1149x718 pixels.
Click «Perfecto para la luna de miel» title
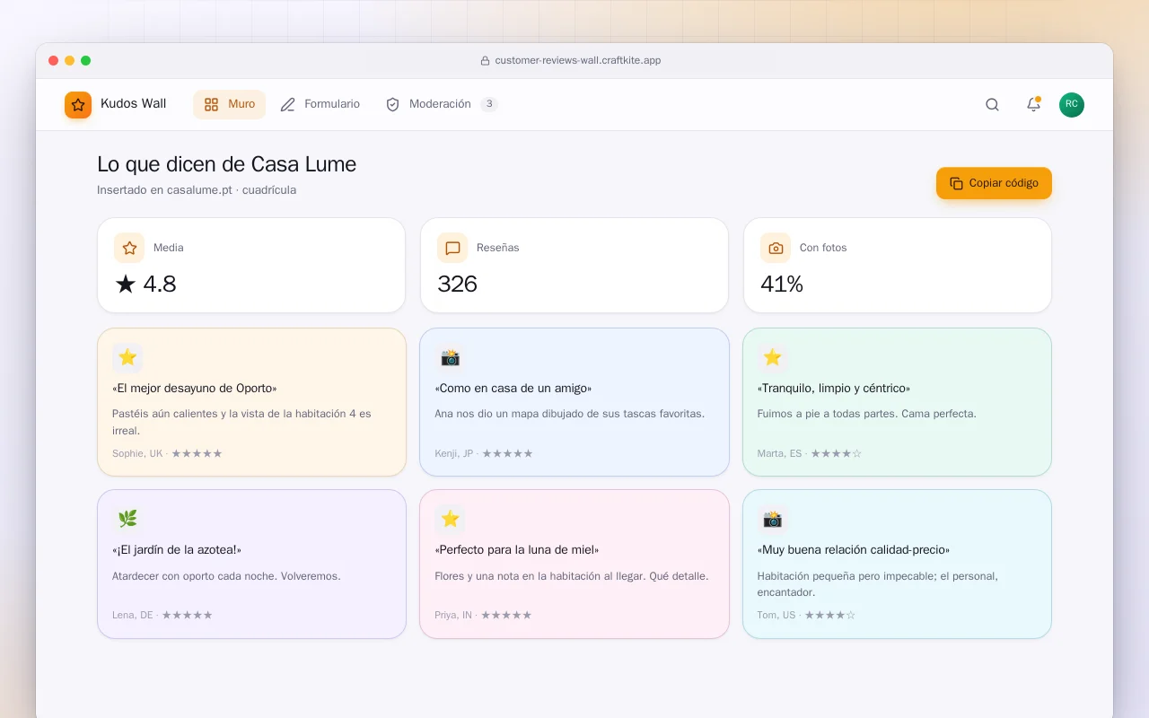pos(517,550)
